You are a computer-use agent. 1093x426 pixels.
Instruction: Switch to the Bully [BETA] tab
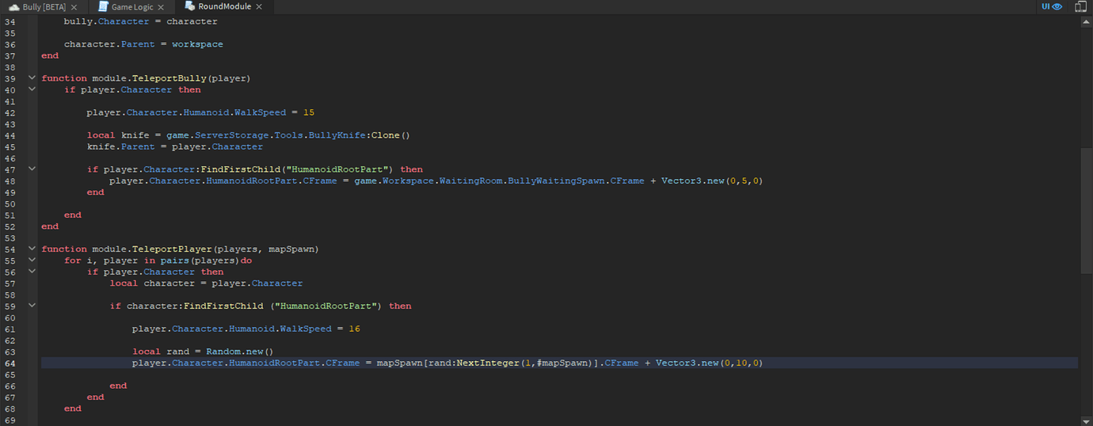(x=44, y=6)
